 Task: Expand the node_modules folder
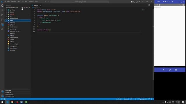[x=17, y=18]
